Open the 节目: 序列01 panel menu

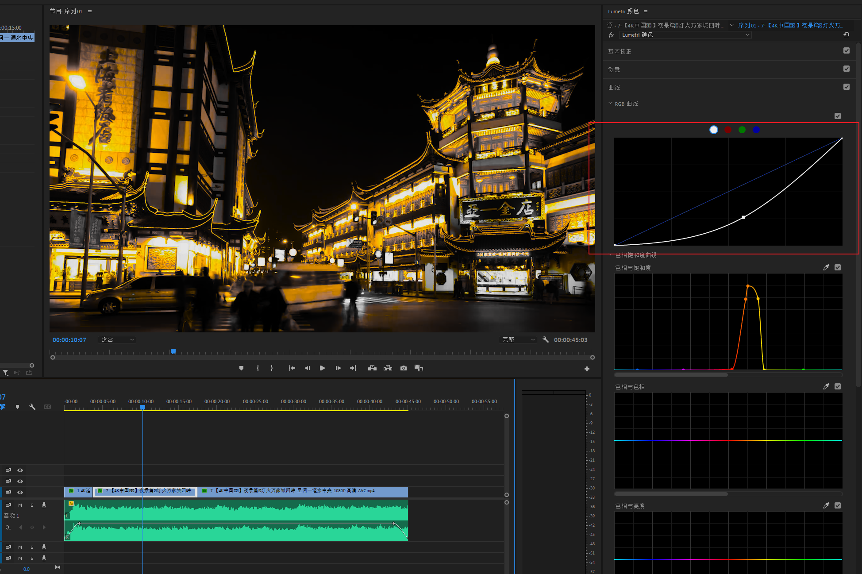coord(90,12)
